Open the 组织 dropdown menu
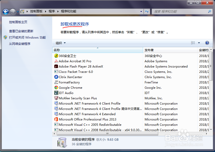Image resolution: width=215 pixels, height=152 pixels. [x=61, y=43]
